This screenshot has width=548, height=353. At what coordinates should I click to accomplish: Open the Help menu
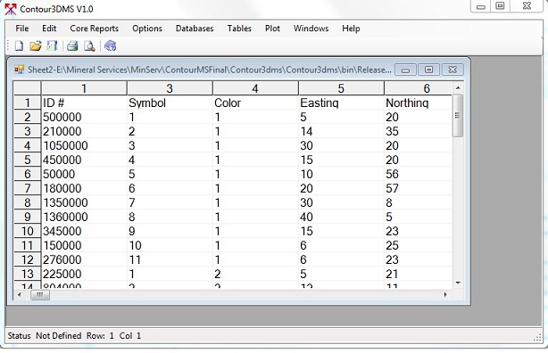click(x=351, y=29)
